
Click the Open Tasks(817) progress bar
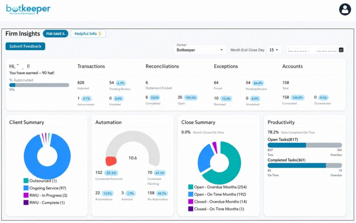tap(305, 145)
